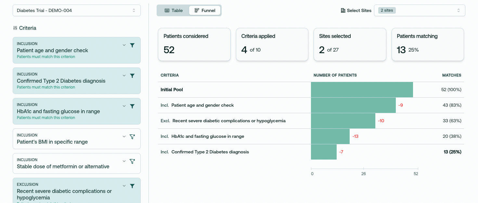Open the Diabetes Trial - DEMO-004 dropdown

pyautogui.click(x=77, y=10)
